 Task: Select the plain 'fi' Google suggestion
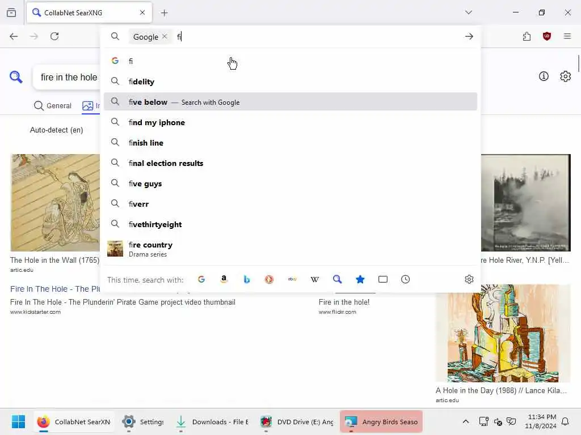[x=290, y=61]
